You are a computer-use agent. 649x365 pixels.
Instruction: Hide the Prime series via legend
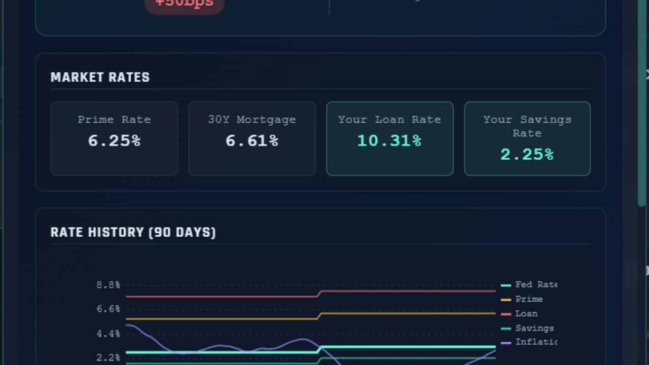522,299
